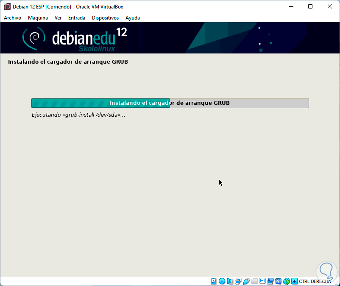This screenshot has width=340, height=286.
Task: Click the audio speaker status icon
Action: click(x=230, y=281)
